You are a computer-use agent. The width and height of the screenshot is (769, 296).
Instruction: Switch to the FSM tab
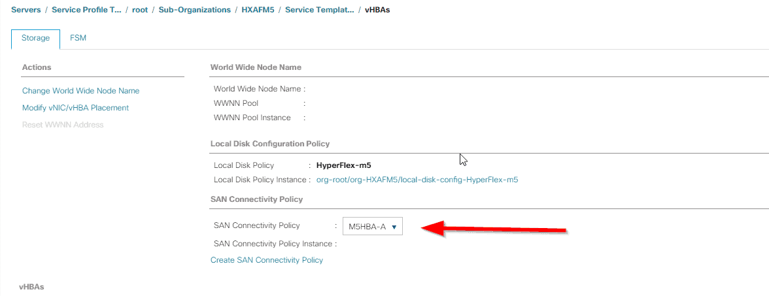[78, 38]
